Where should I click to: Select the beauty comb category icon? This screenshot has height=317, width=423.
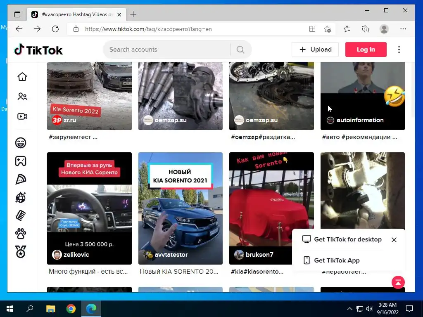point(21,215)
